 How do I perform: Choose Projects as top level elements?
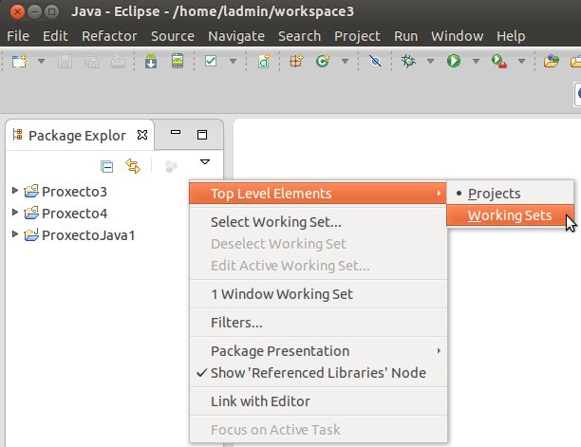point(510,194)
